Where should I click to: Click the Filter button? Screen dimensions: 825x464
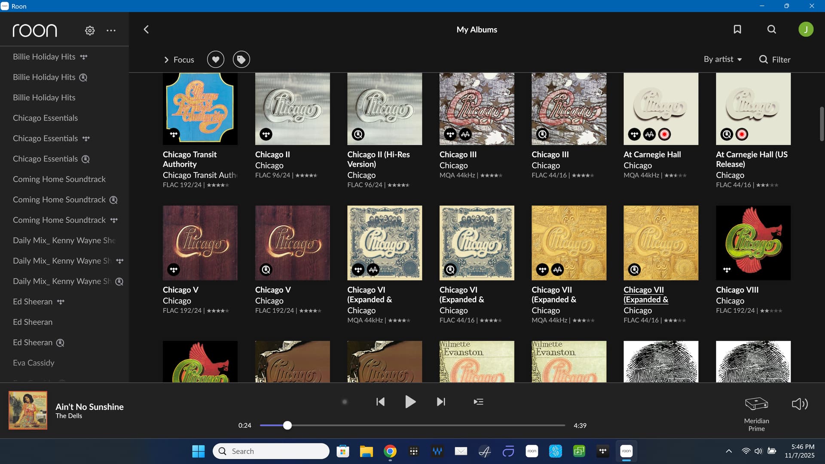click(775, 60)
